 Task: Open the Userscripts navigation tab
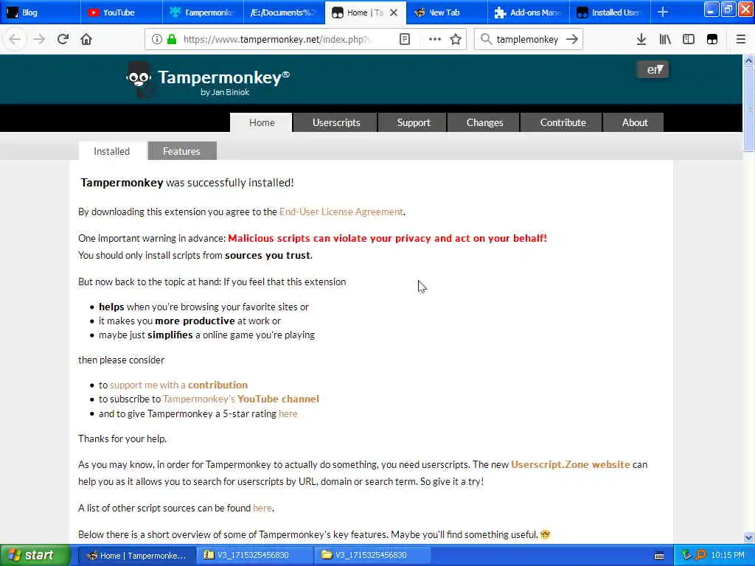336,122
